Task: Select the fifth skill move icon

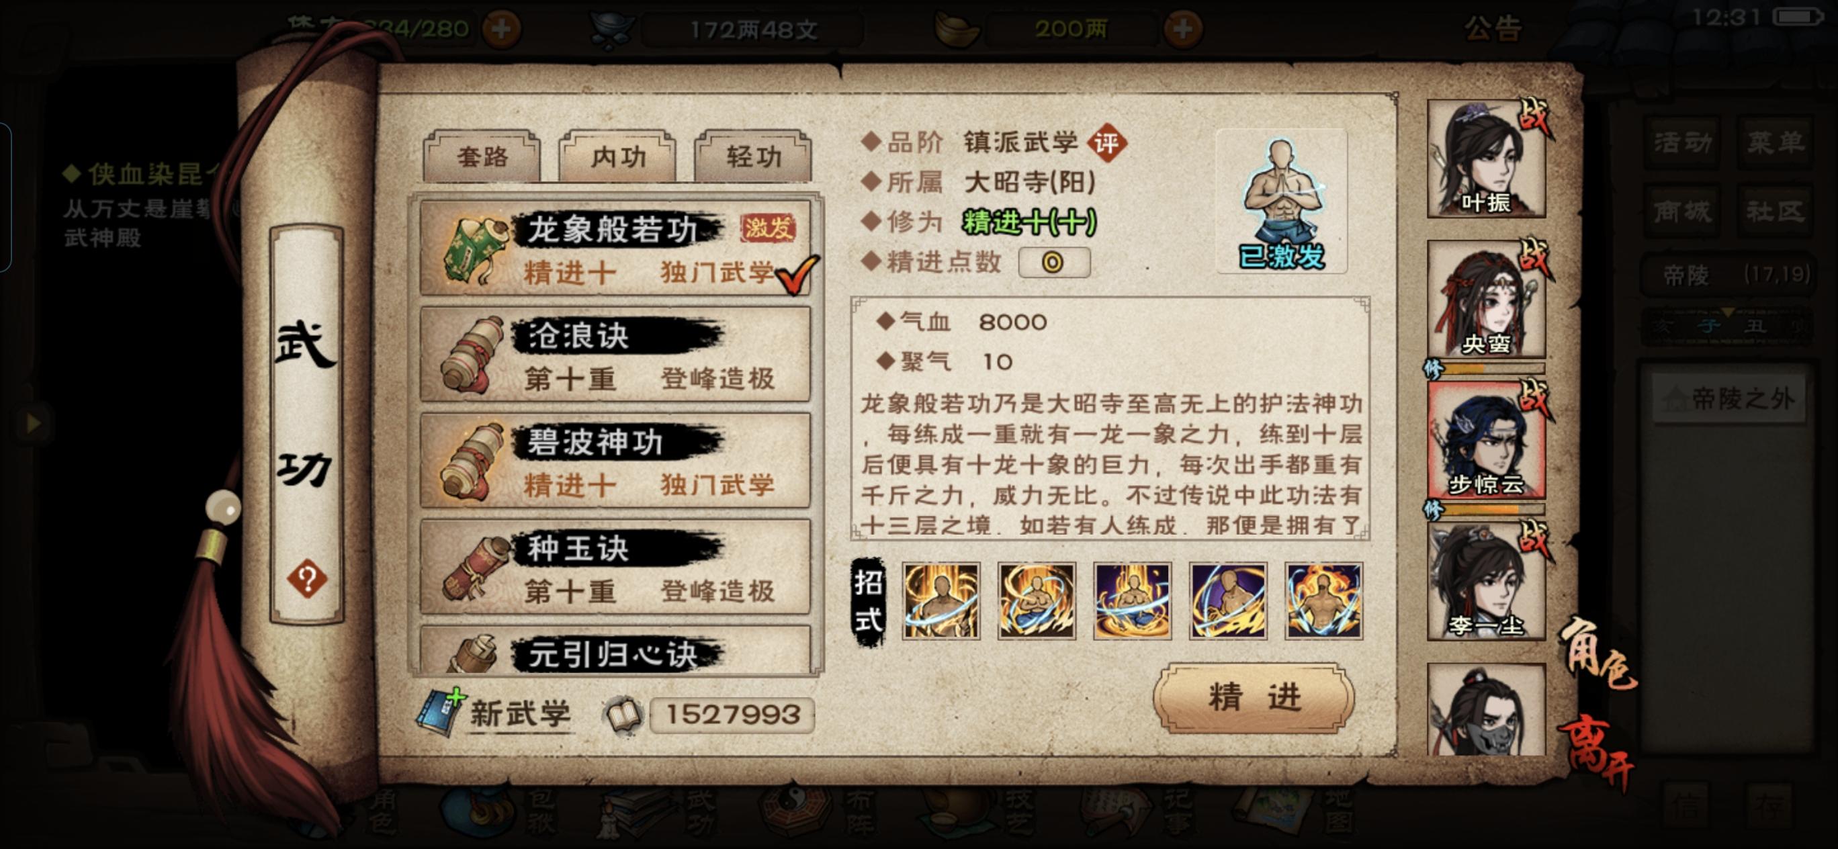Action: 1323,600
